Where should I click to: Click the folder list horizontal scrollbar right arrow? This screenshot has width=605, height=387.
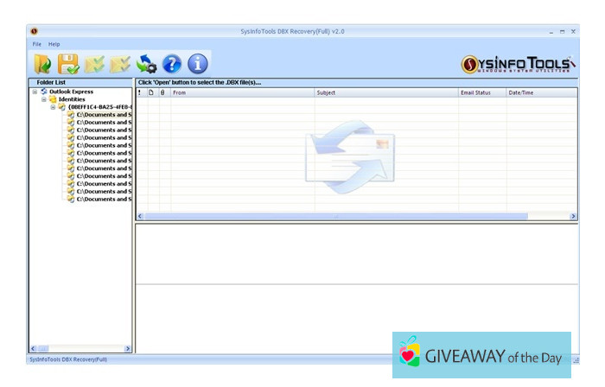[x=129, y=348]
